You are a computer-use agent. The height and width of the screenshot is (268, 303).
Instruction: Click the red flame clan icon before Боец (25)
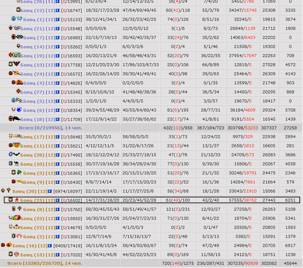coord(17,200)
